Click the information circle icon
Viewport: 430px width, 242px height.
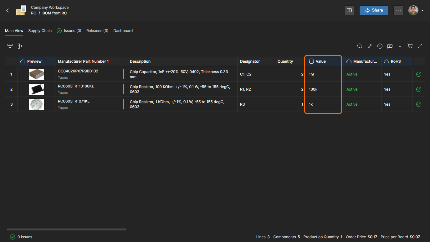[x=380, y=46]
